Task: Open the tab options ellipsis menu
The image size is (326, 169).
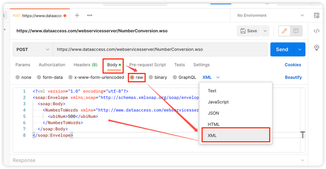Action: tap(90, 15)
